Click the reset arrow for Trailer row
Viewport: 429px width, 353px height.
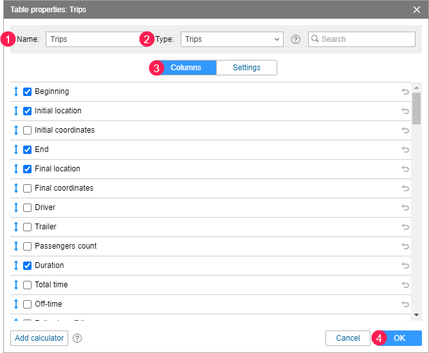(405, 227)
